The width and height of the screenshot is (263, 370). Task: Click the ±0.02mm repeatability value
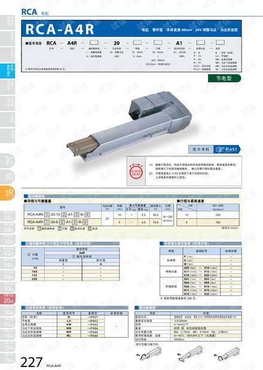180,321
